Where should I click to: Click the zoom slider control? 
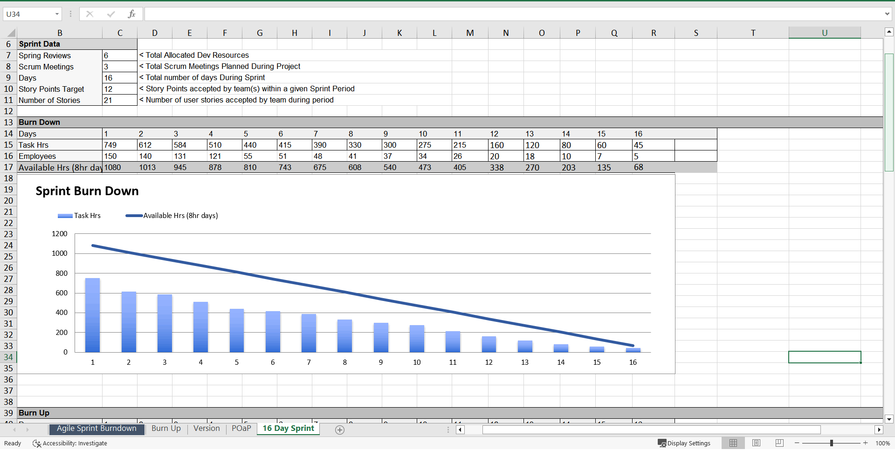831,443
